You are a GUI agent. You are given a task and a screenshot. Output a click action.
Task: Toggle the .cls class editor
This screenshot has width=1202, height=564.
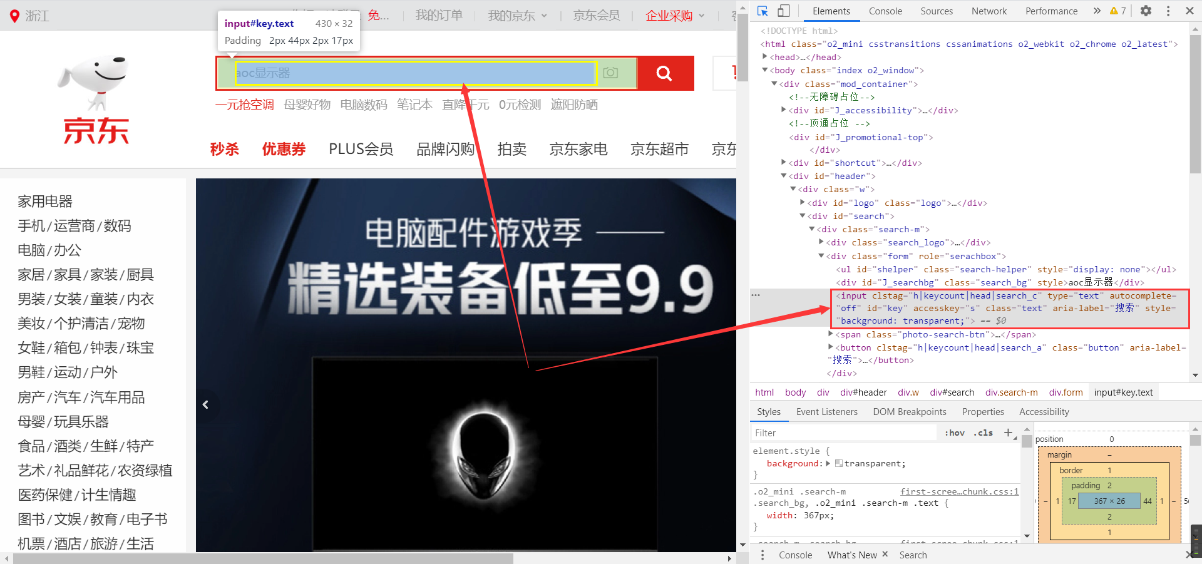[x=985, y=433]
